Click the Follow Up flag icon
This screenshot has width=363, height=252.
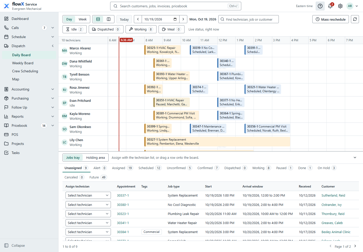click(6, 107)
